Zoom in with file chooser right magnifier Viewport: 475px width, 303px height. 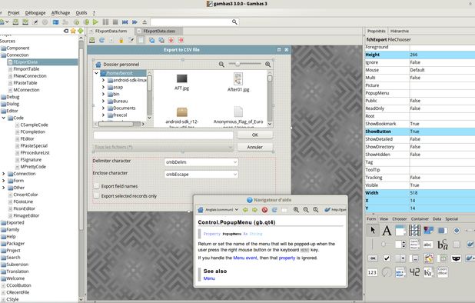point(267,65)
